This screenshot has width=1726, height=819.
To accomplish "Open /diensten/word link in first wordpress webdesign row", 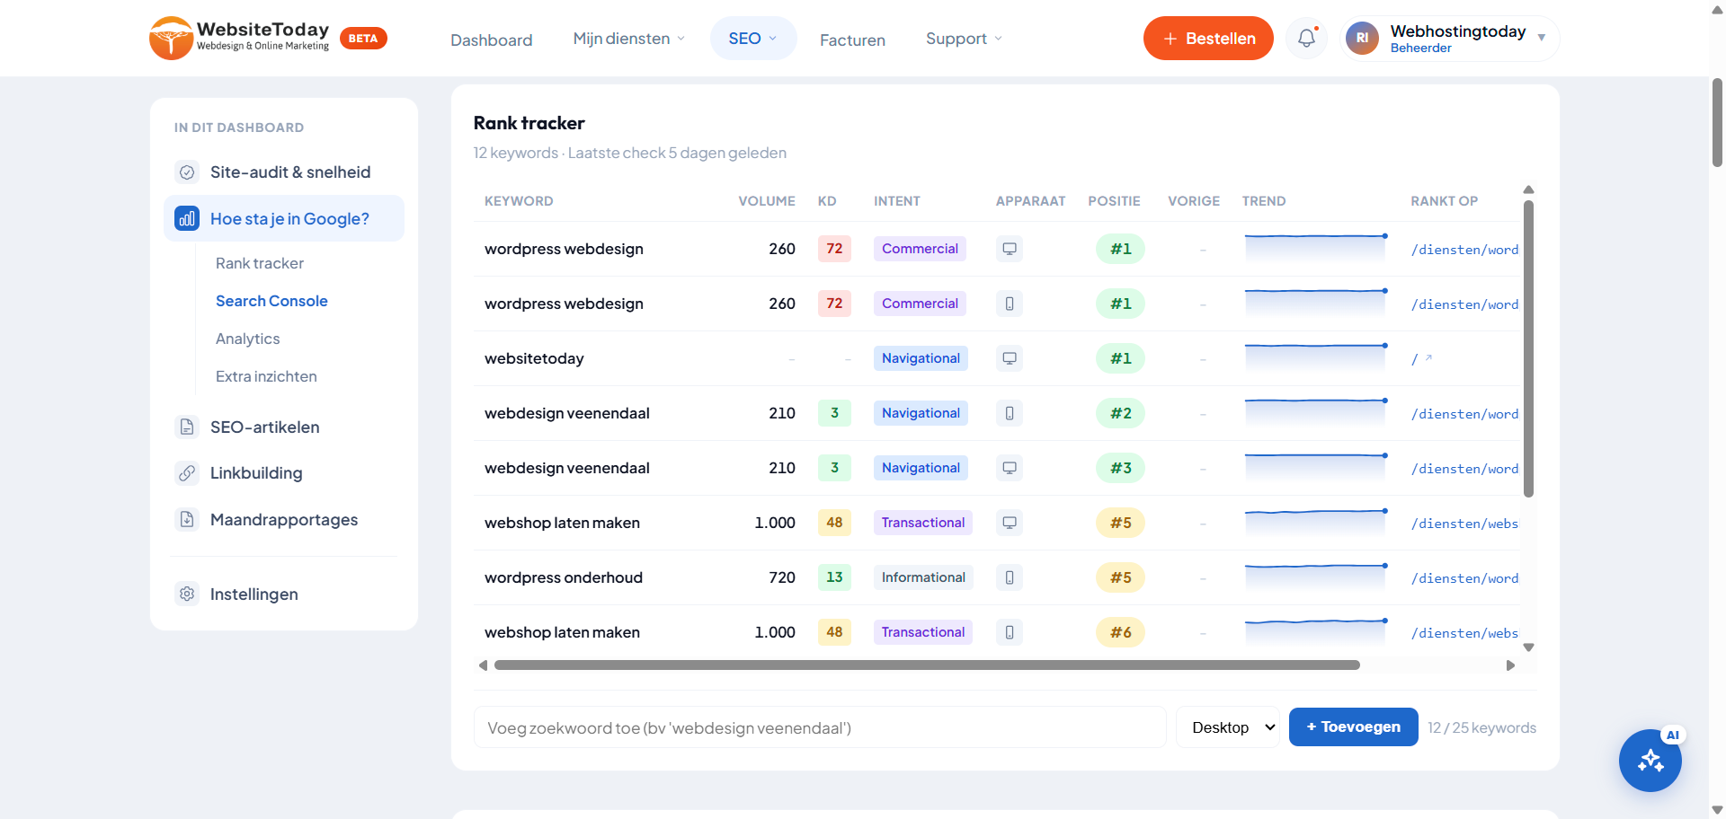I will [1464, 250].
